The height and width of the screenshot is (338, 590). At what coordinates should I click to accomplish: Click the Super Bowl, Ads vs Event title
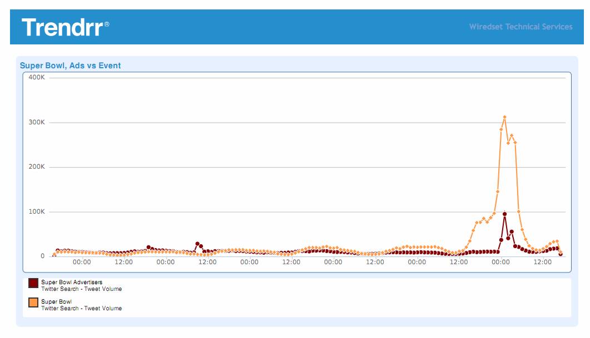pos(71,65)
